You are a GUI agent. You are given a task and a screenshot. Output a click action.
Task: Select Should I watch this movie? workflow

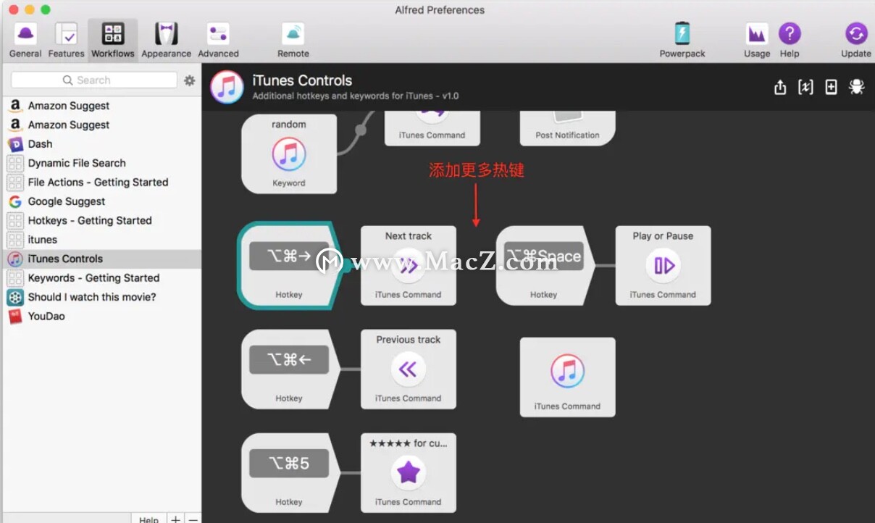(x=102, y=297)
